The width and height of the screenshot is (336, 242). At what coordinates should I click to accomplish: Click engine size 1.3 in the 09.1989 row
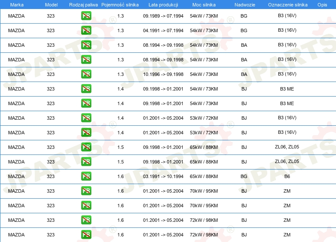[120, 16]
